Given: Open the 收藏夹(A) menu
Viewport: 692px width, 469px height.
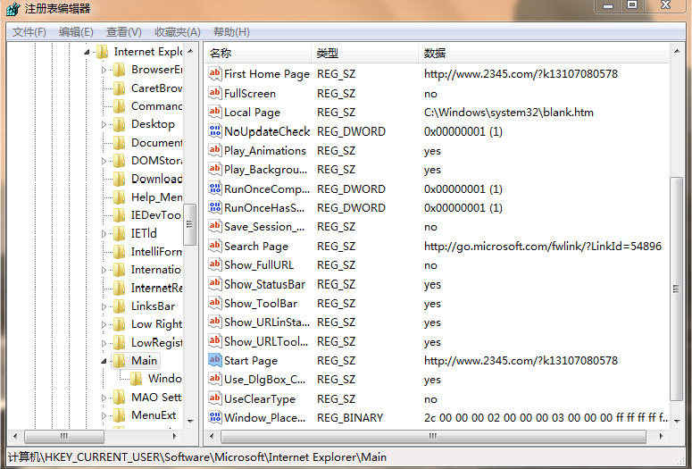Looking at the screenshot, I should pos(177,32).
